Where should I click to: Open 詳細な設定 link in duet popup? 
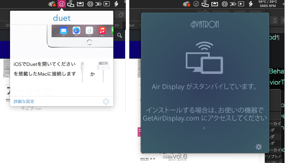[x=24, y=101]
